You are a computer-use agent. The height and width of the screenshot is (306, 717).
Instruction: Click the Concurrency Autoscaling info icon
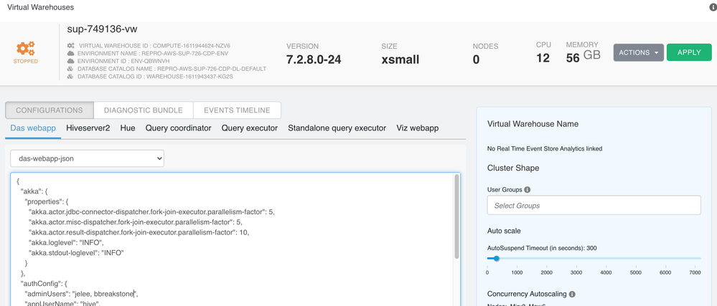pos(572,294)
